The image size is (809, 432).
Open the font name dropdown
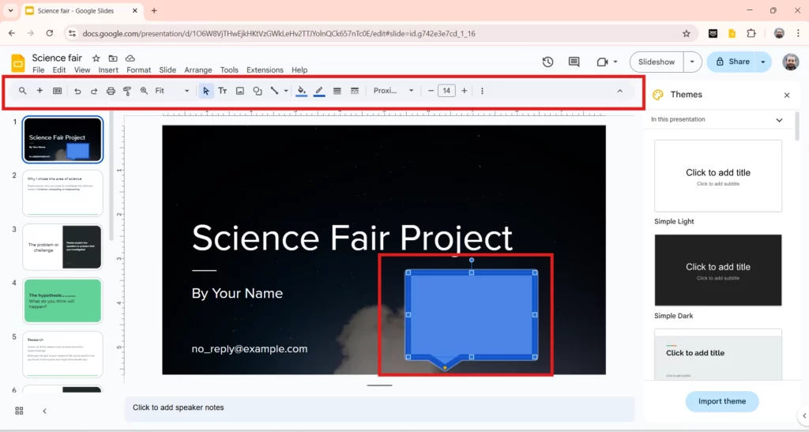click(x=393, y=91)
